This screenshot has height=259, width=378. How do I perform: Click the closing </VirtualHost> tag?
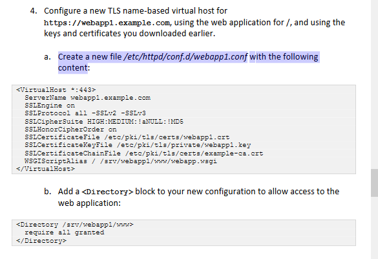point(46,168)
